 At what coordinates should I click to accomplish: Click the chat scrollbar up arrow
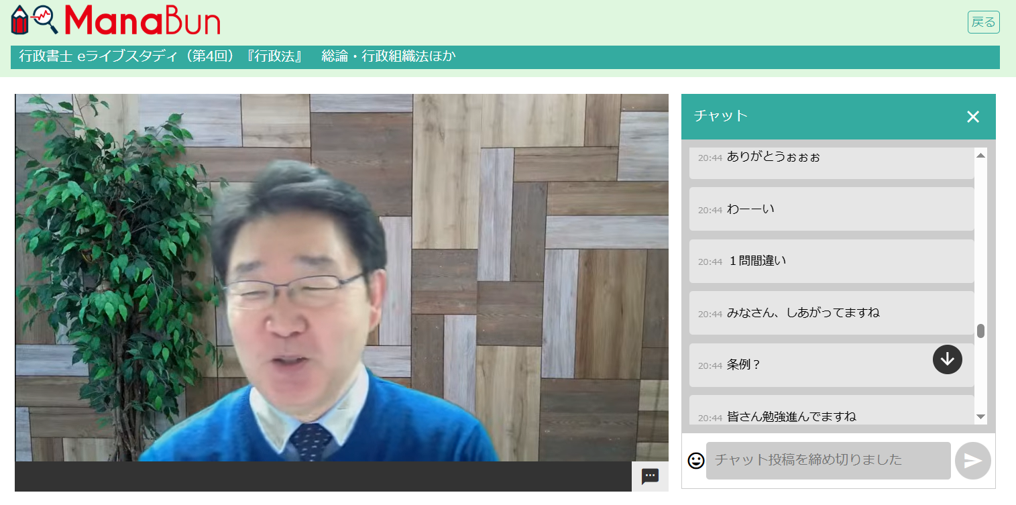click(980, 156)
